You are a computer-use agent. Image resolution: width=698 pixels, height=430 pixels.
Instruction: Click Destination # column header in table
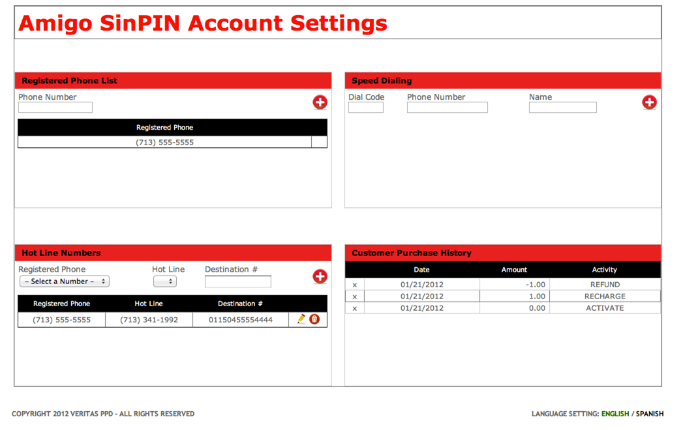tap(240, 304)
